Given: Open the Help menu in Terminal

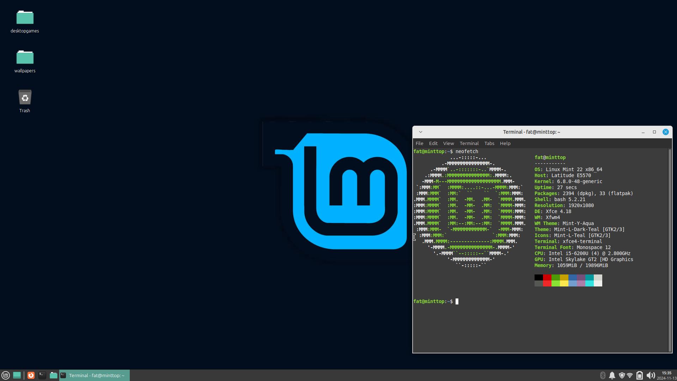Looking at the screenshot, I should click(x=505, y=143).
